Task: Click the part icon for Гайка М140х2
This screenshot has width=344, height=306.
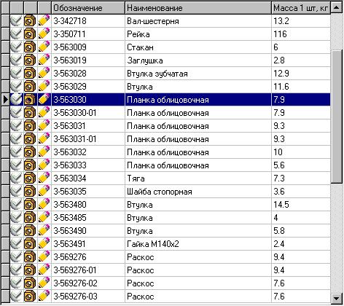Action: click(30, 244)
